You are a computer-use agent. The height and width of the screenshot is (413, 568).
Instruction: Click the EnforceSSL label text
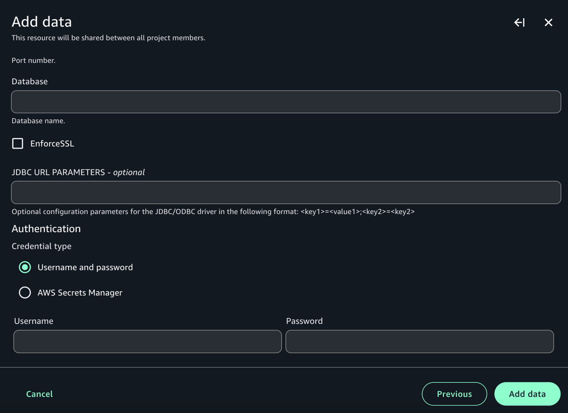click(52, 144)
